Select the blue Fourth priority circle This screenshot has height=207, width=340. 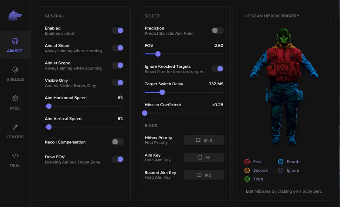pos(281,162)
